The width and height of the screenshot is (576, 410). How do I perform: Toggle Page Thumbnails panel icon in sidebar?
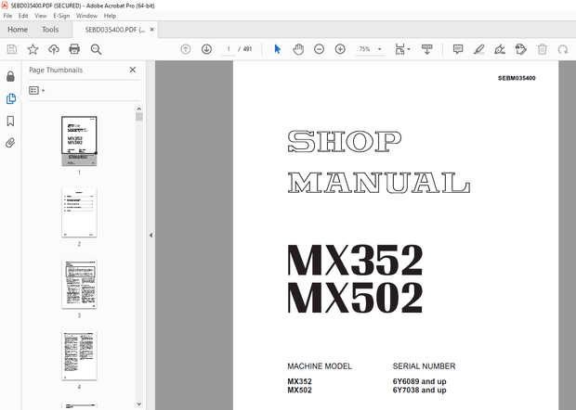11,98
